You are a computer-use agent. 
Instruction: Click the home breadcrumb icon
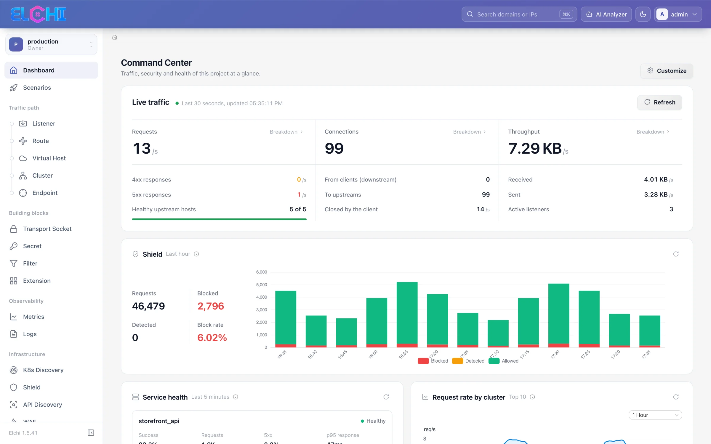(x=115, y=37)
